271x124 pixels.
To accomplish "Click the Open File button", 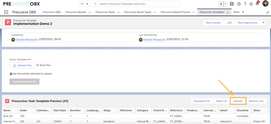I will [222, 101].
